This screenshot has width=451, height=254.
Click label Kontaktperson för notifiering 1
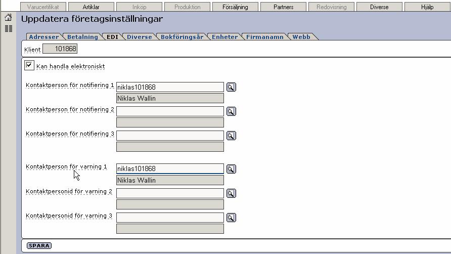(70, 85)
